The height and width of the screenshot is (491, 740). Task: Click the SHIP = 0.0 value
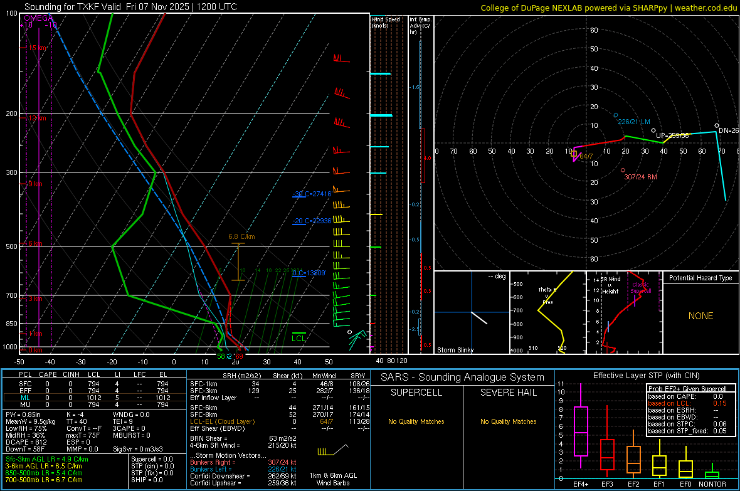[147, 480]
